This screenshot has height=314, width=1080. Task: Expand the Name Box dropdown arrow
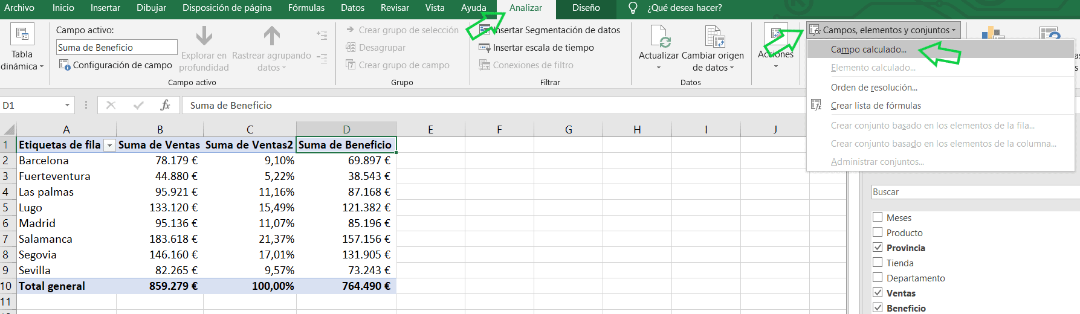click(67, 105)
